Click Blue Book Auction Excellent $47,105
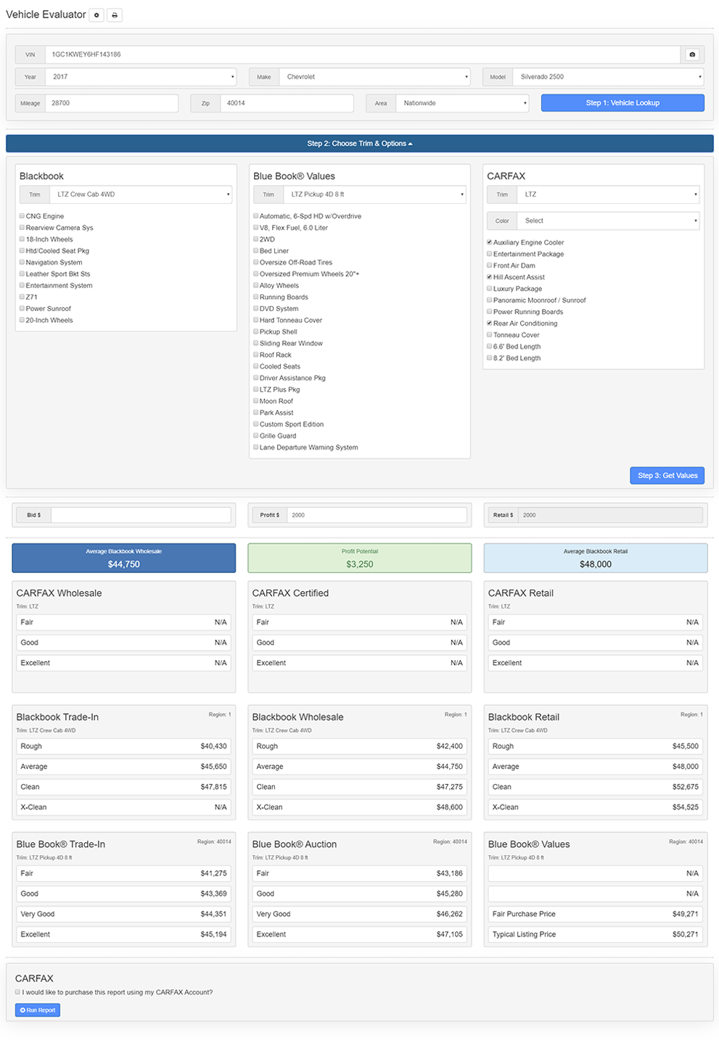Viewport: 719px width, 1043px height. pos(449,934)
